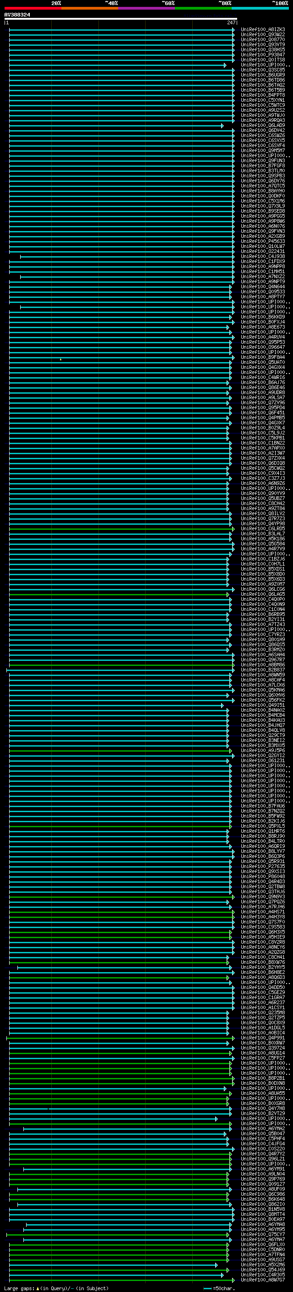Click the UniRef100_Q0DKF0 label
This screenshot has height=1292, width=293.
point(262,196)
